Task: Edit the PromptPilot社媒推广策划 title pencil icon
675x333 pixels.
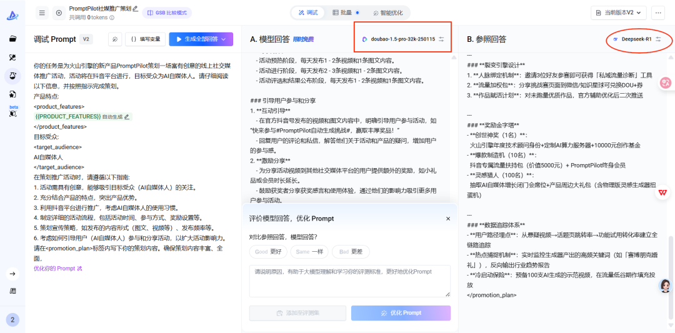Action: [x=135, y=8]
